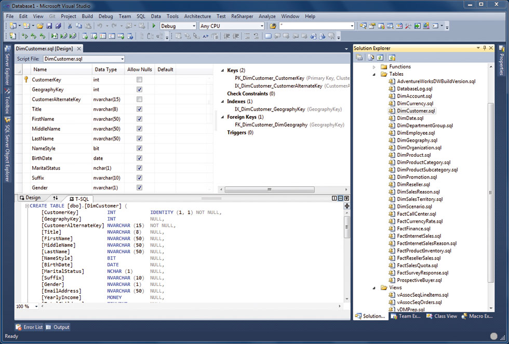Open the SQL Server Object Explorer side panel
509x344 pixels.
point(7,149)
